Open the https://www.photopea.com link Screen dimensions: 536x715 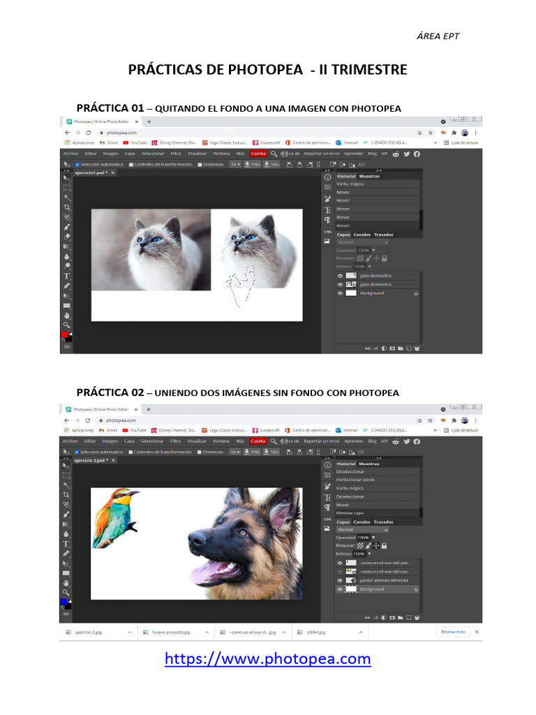click(268, 659)
